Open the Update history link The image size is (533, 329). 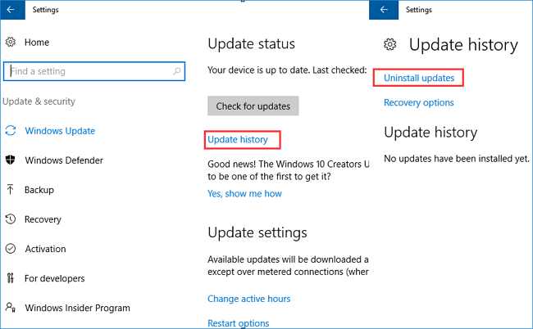coord(238,139)
